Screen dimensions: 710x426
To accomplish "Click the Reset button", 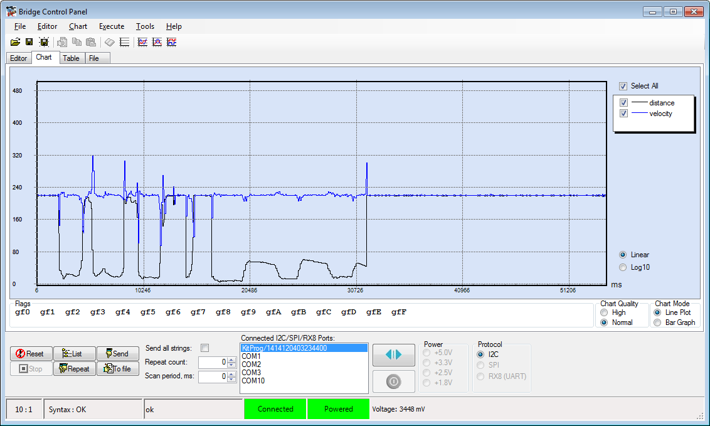I will pyautogui.click(x=31, y=354).
